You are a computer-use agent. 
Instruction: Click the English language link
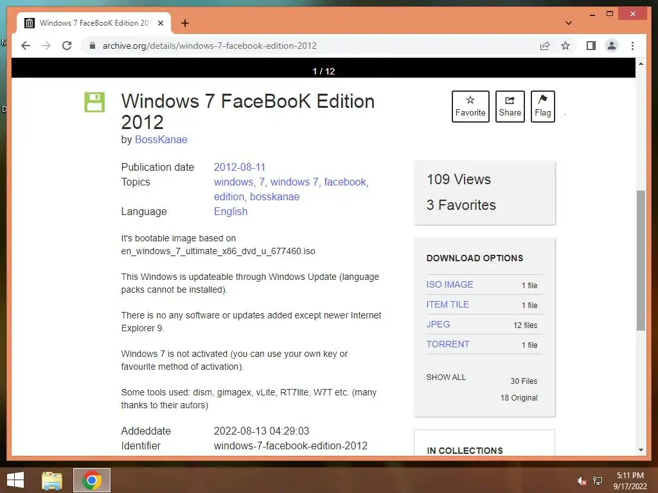click(x=231, y=211)
